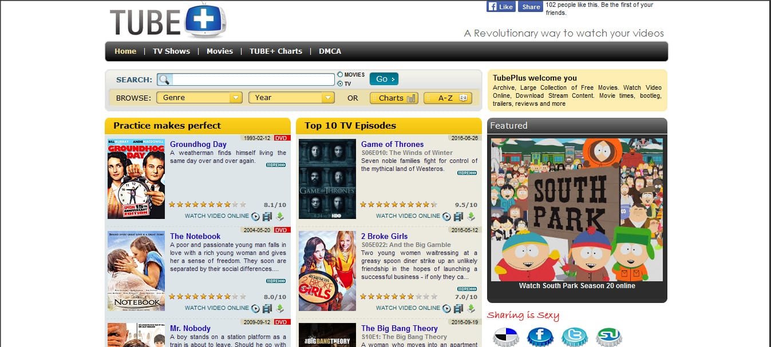Viewport: 771px width, 347px height.
Task: Open The Big Bang Theory title link
Action: point(400,328)
